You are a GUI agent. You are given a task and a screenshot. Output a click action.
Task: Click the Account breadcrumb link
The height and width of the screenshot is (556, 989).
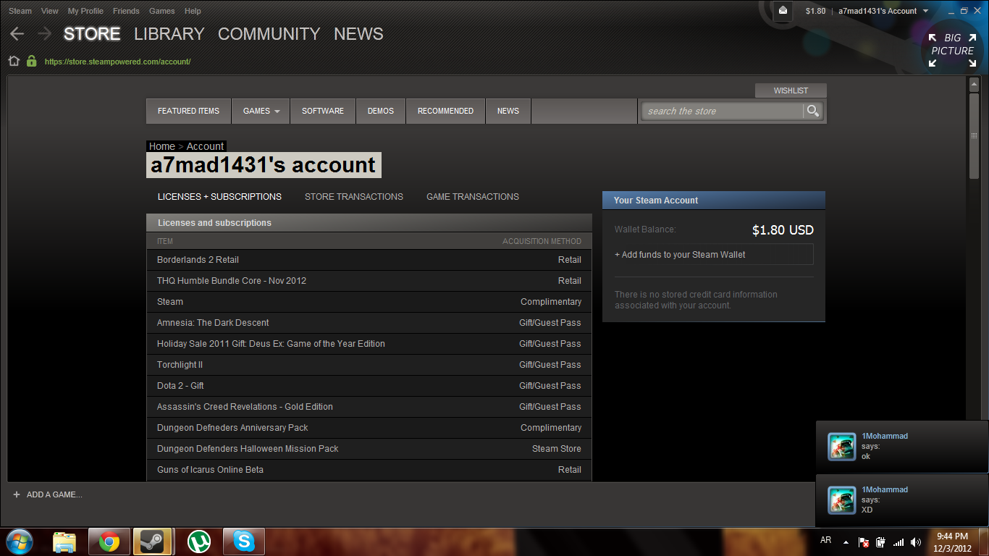coord(205,146)
